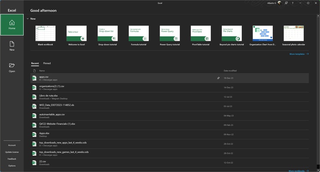Open Feedback from sidebar
Viewport: 320px width, 172px height.
tap(12, 159)
